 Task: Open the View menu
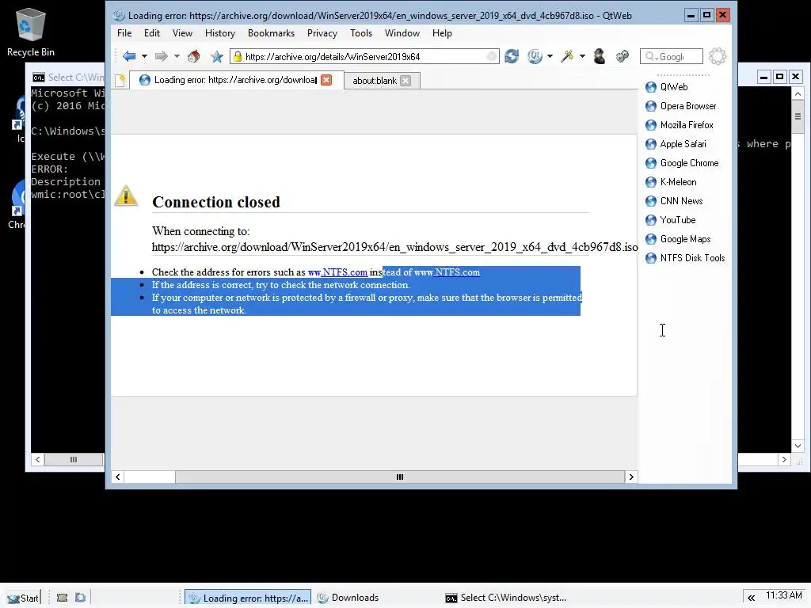click(x=182, y=33)
